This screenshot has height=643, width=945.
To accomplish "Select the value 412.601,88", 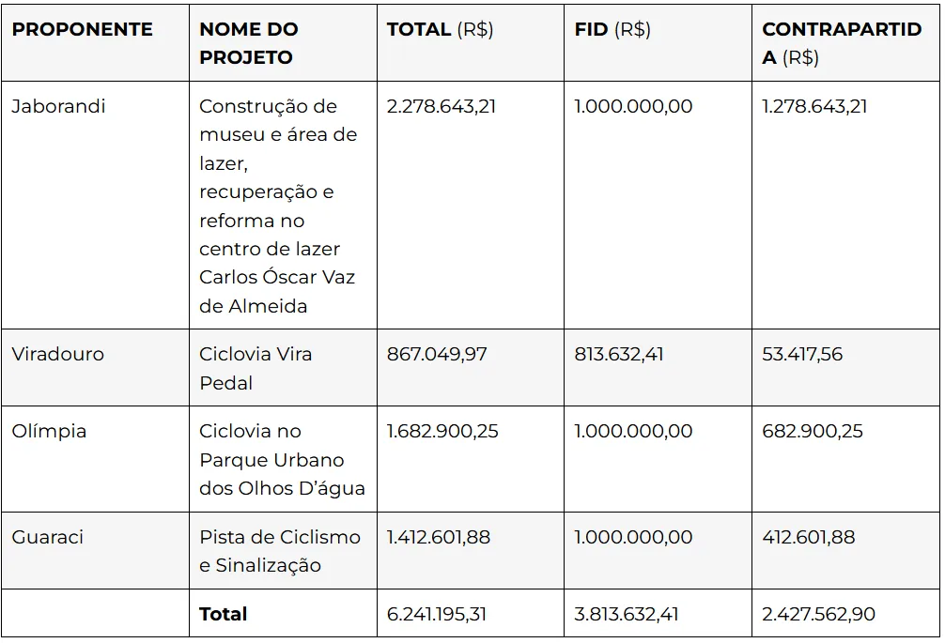I will 808,536.
